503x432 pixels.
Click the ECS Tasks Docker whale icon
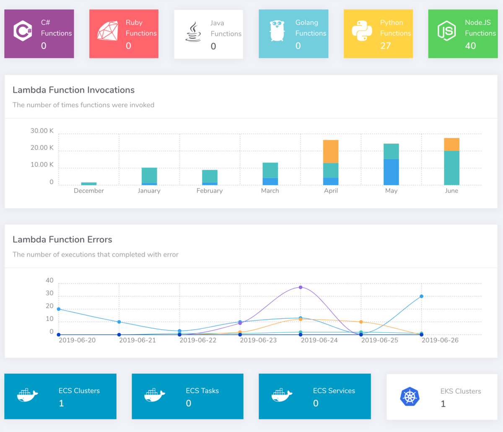(x=155, y=395)
